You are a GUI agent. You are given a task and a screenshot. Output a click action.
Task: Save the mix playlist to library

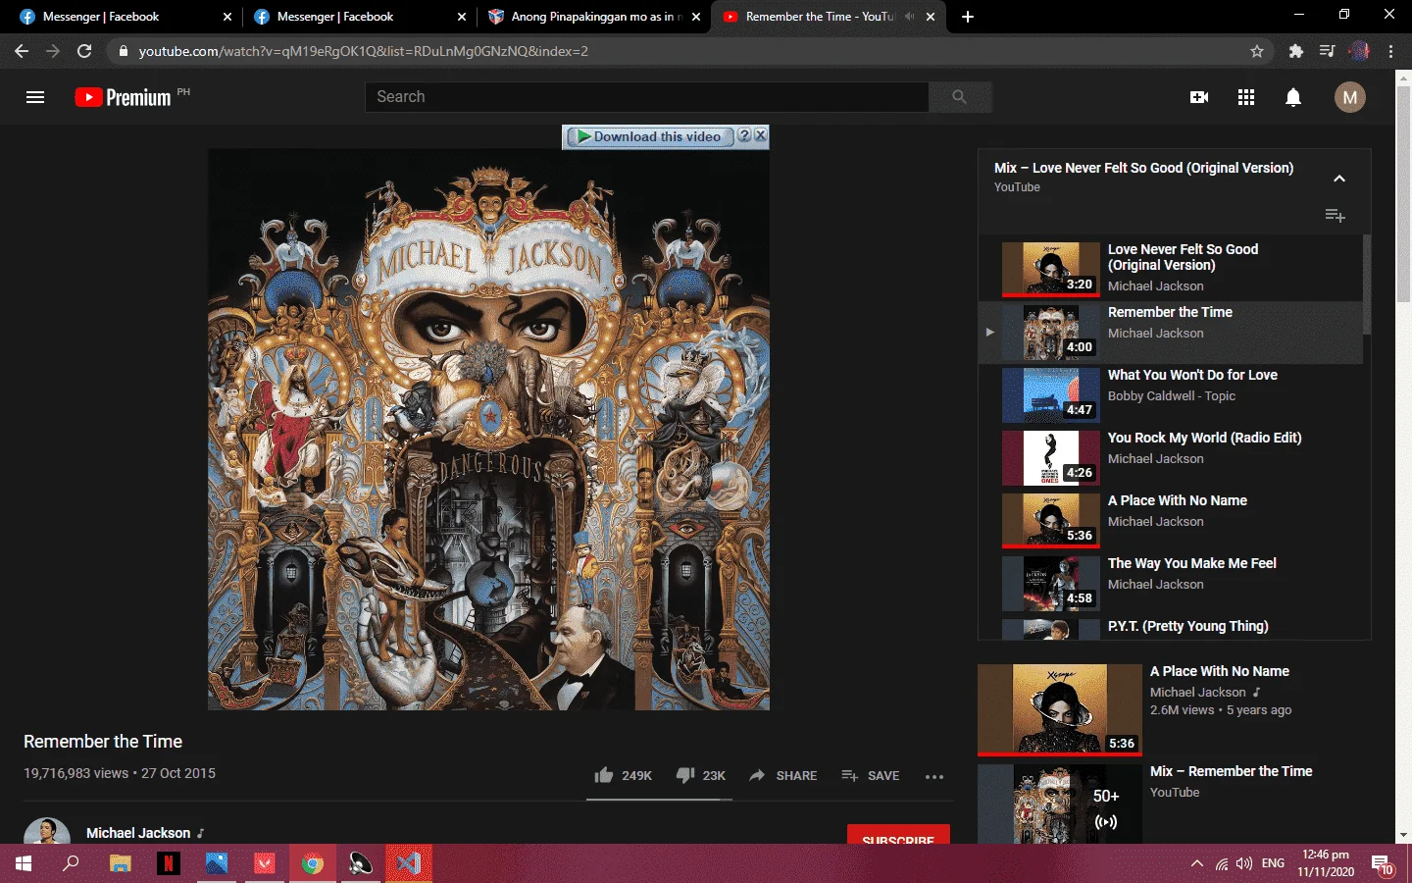(x=1335, y=215)
